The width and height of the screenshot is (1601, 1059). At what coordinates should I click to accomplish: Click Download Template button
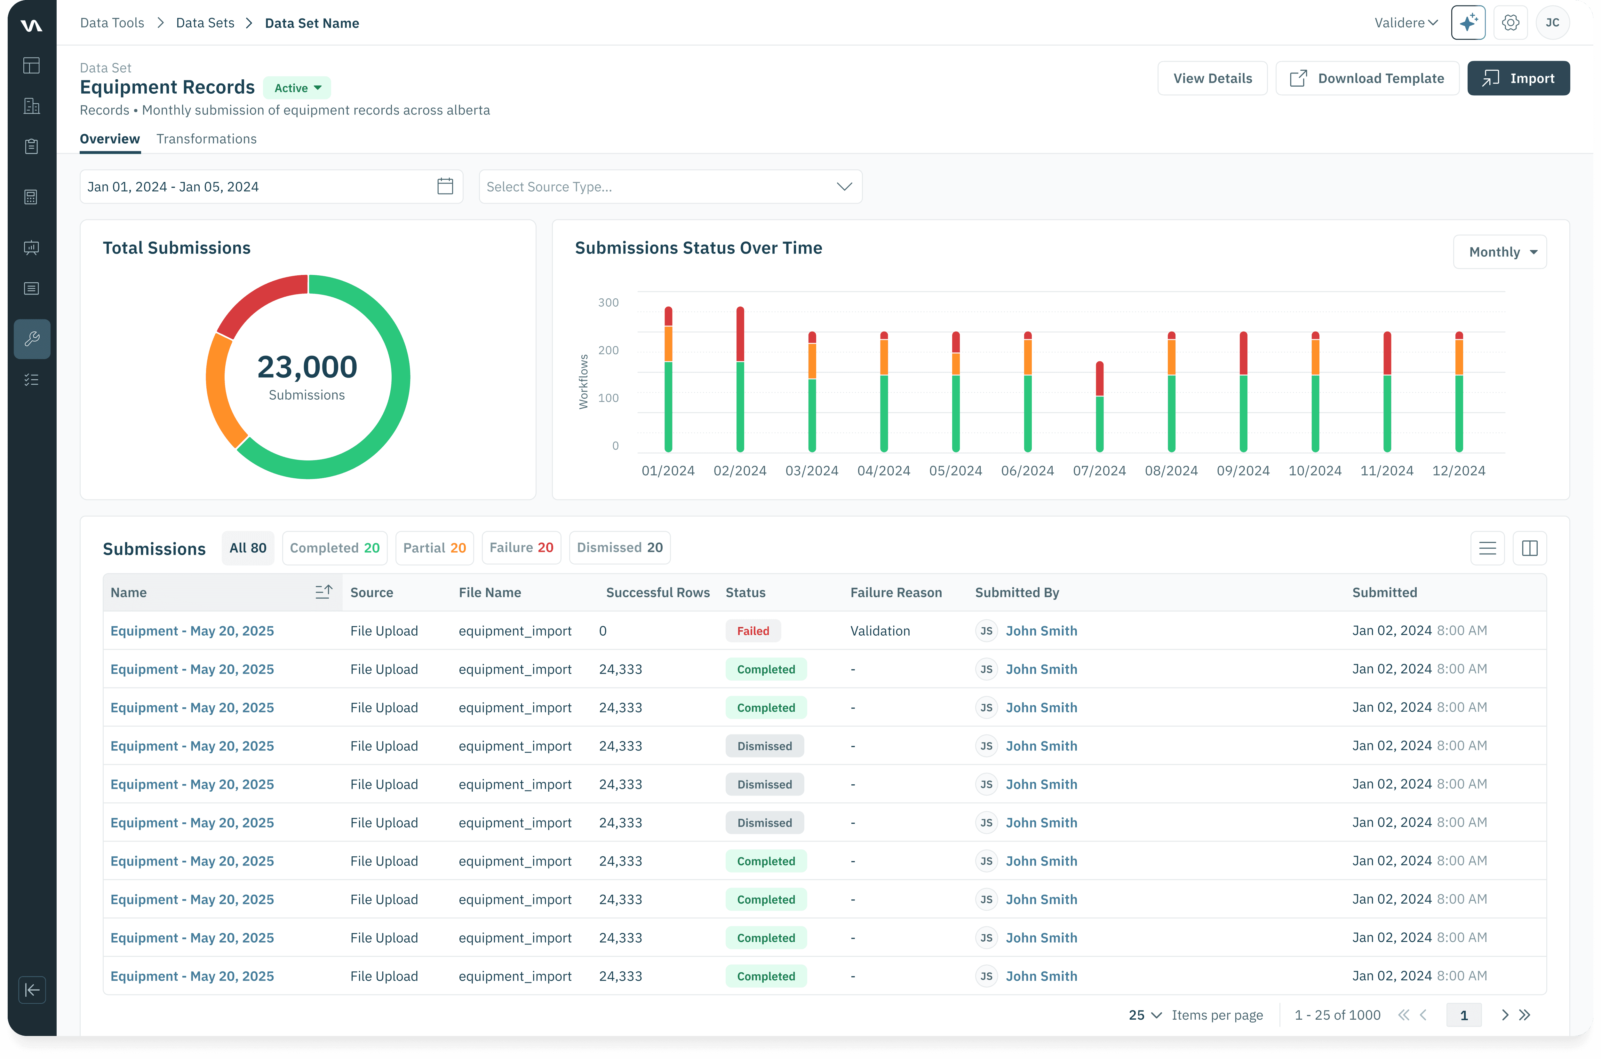[x=1367, y=78]
